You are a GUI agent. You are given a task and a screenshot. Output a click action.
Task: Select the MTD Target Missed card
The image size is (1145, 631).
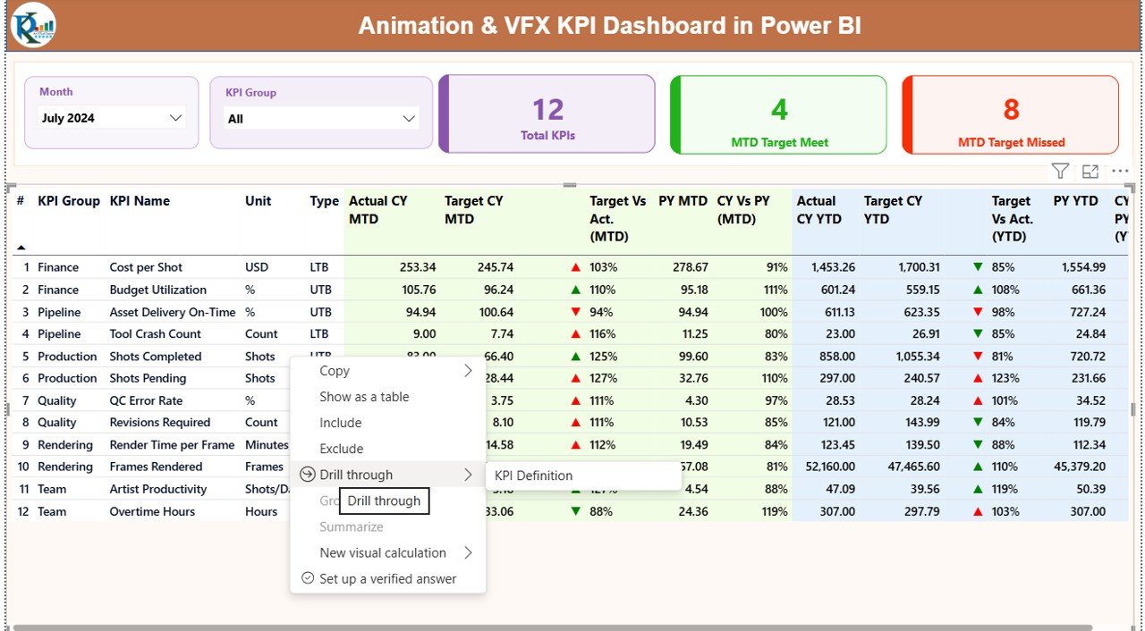[x=1009, y=114]
